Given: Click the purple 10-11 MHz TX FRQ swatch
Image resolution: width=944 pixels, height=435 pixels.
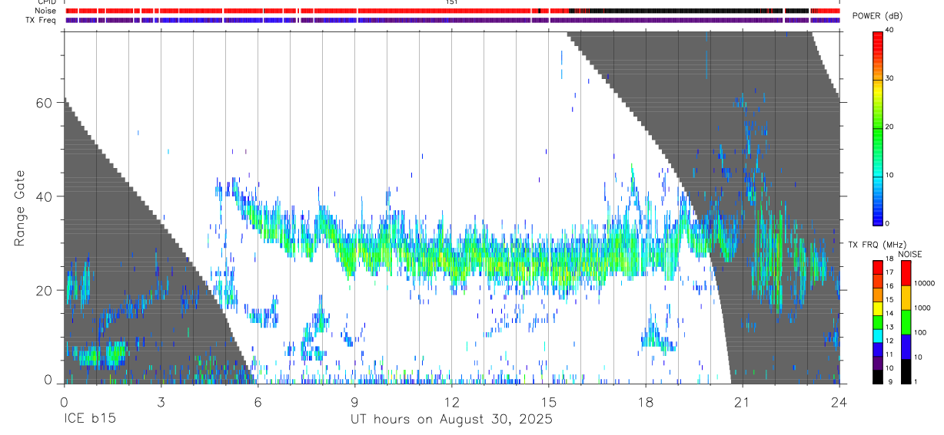Looking at the screenshot, I should 878,361.
